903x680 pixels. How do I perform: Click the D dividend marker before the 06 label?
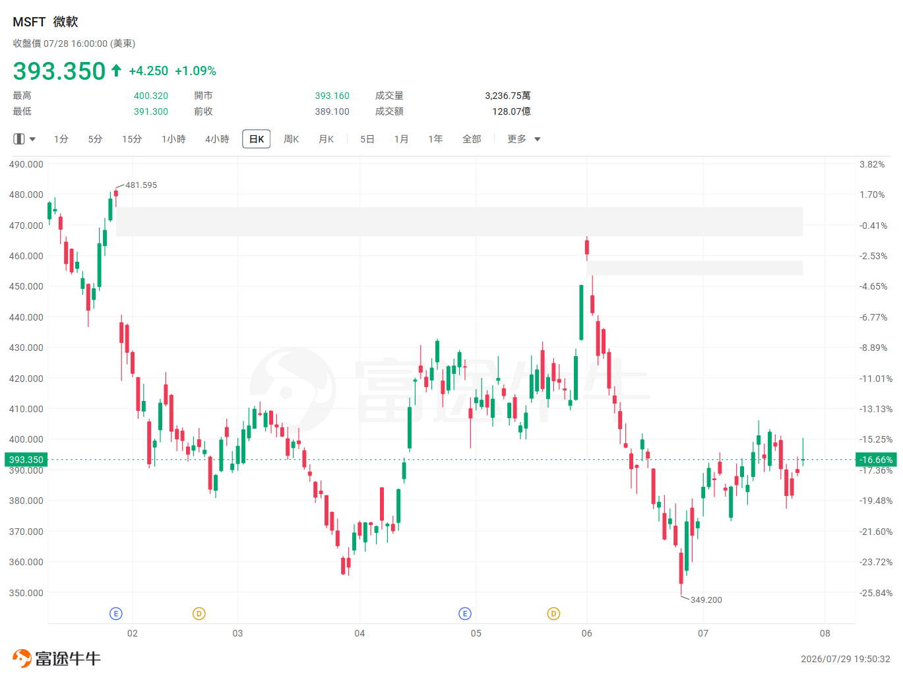click(554, 614)
